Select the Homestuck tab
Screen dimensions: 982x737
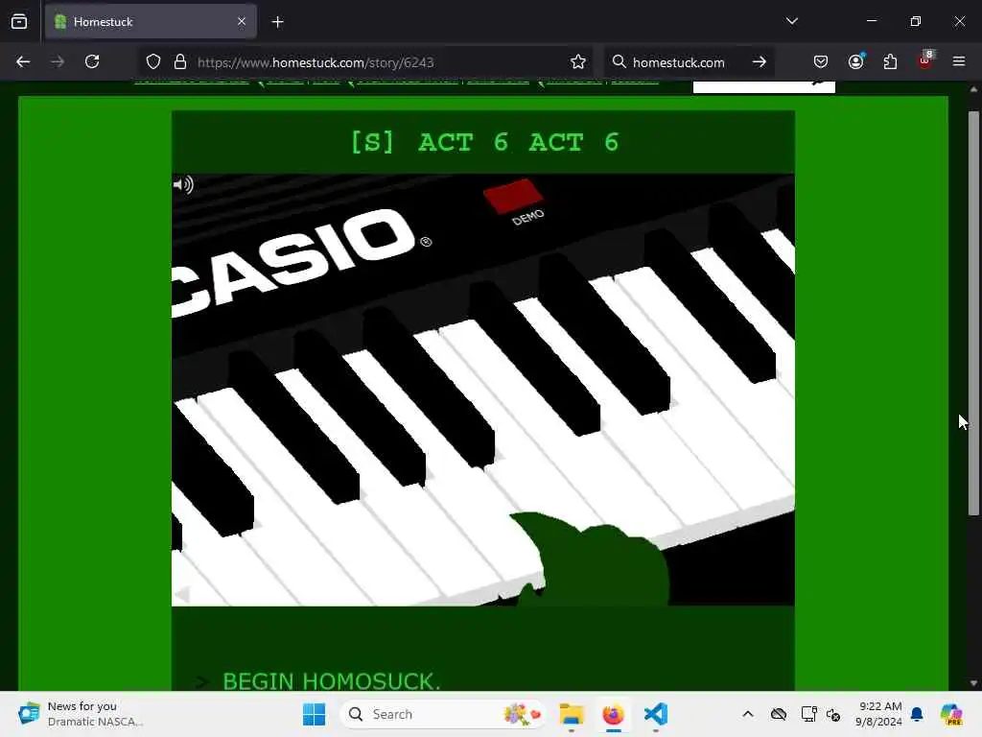pos(151,22)
